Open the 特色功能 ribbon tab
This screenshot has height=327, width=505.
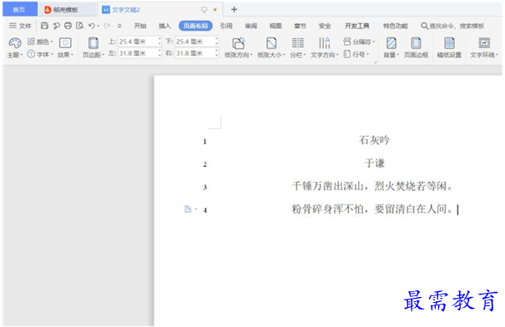coord(395,26)
